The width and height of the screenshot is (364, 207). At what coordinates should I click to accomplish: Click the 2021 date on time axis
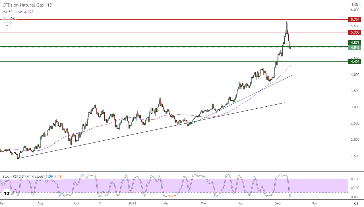click(133, 203)
